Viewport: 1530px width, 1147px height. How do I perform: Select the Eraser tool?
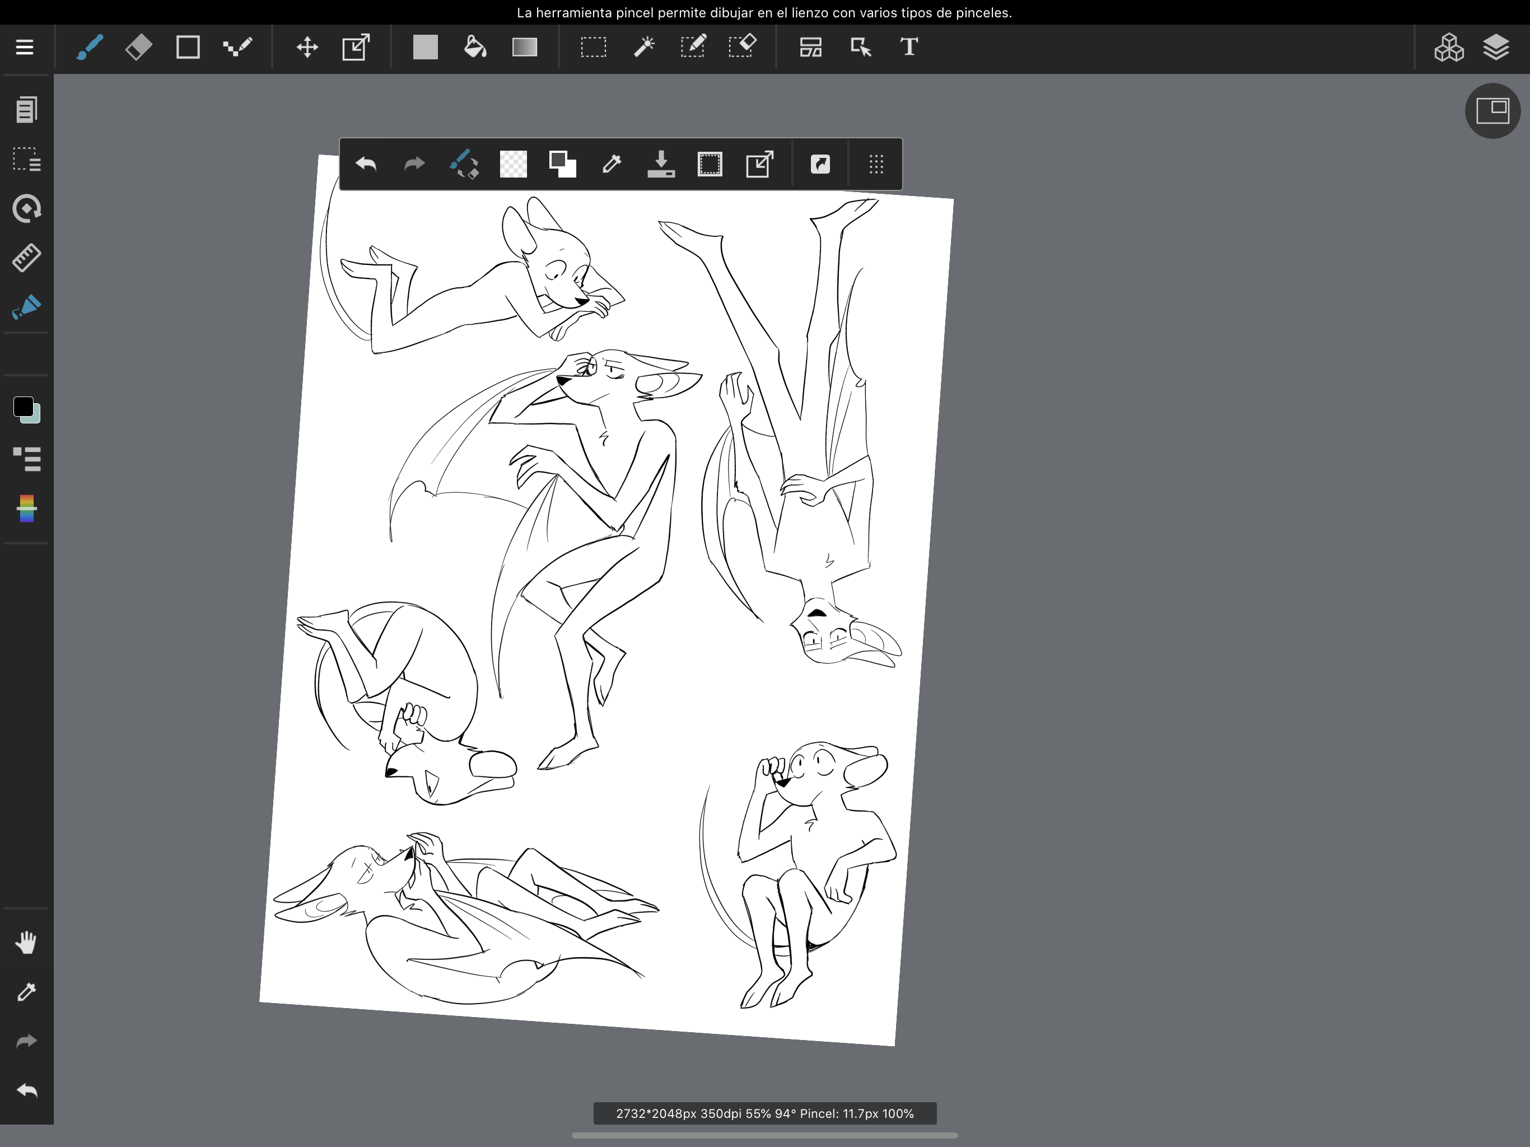pos(138,47)
